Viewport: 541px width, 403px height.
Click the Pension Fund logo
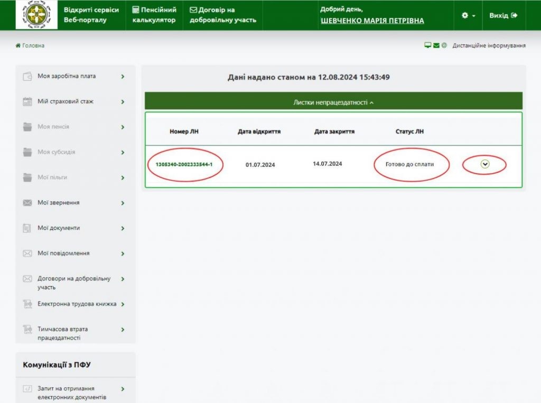point(36,15)
